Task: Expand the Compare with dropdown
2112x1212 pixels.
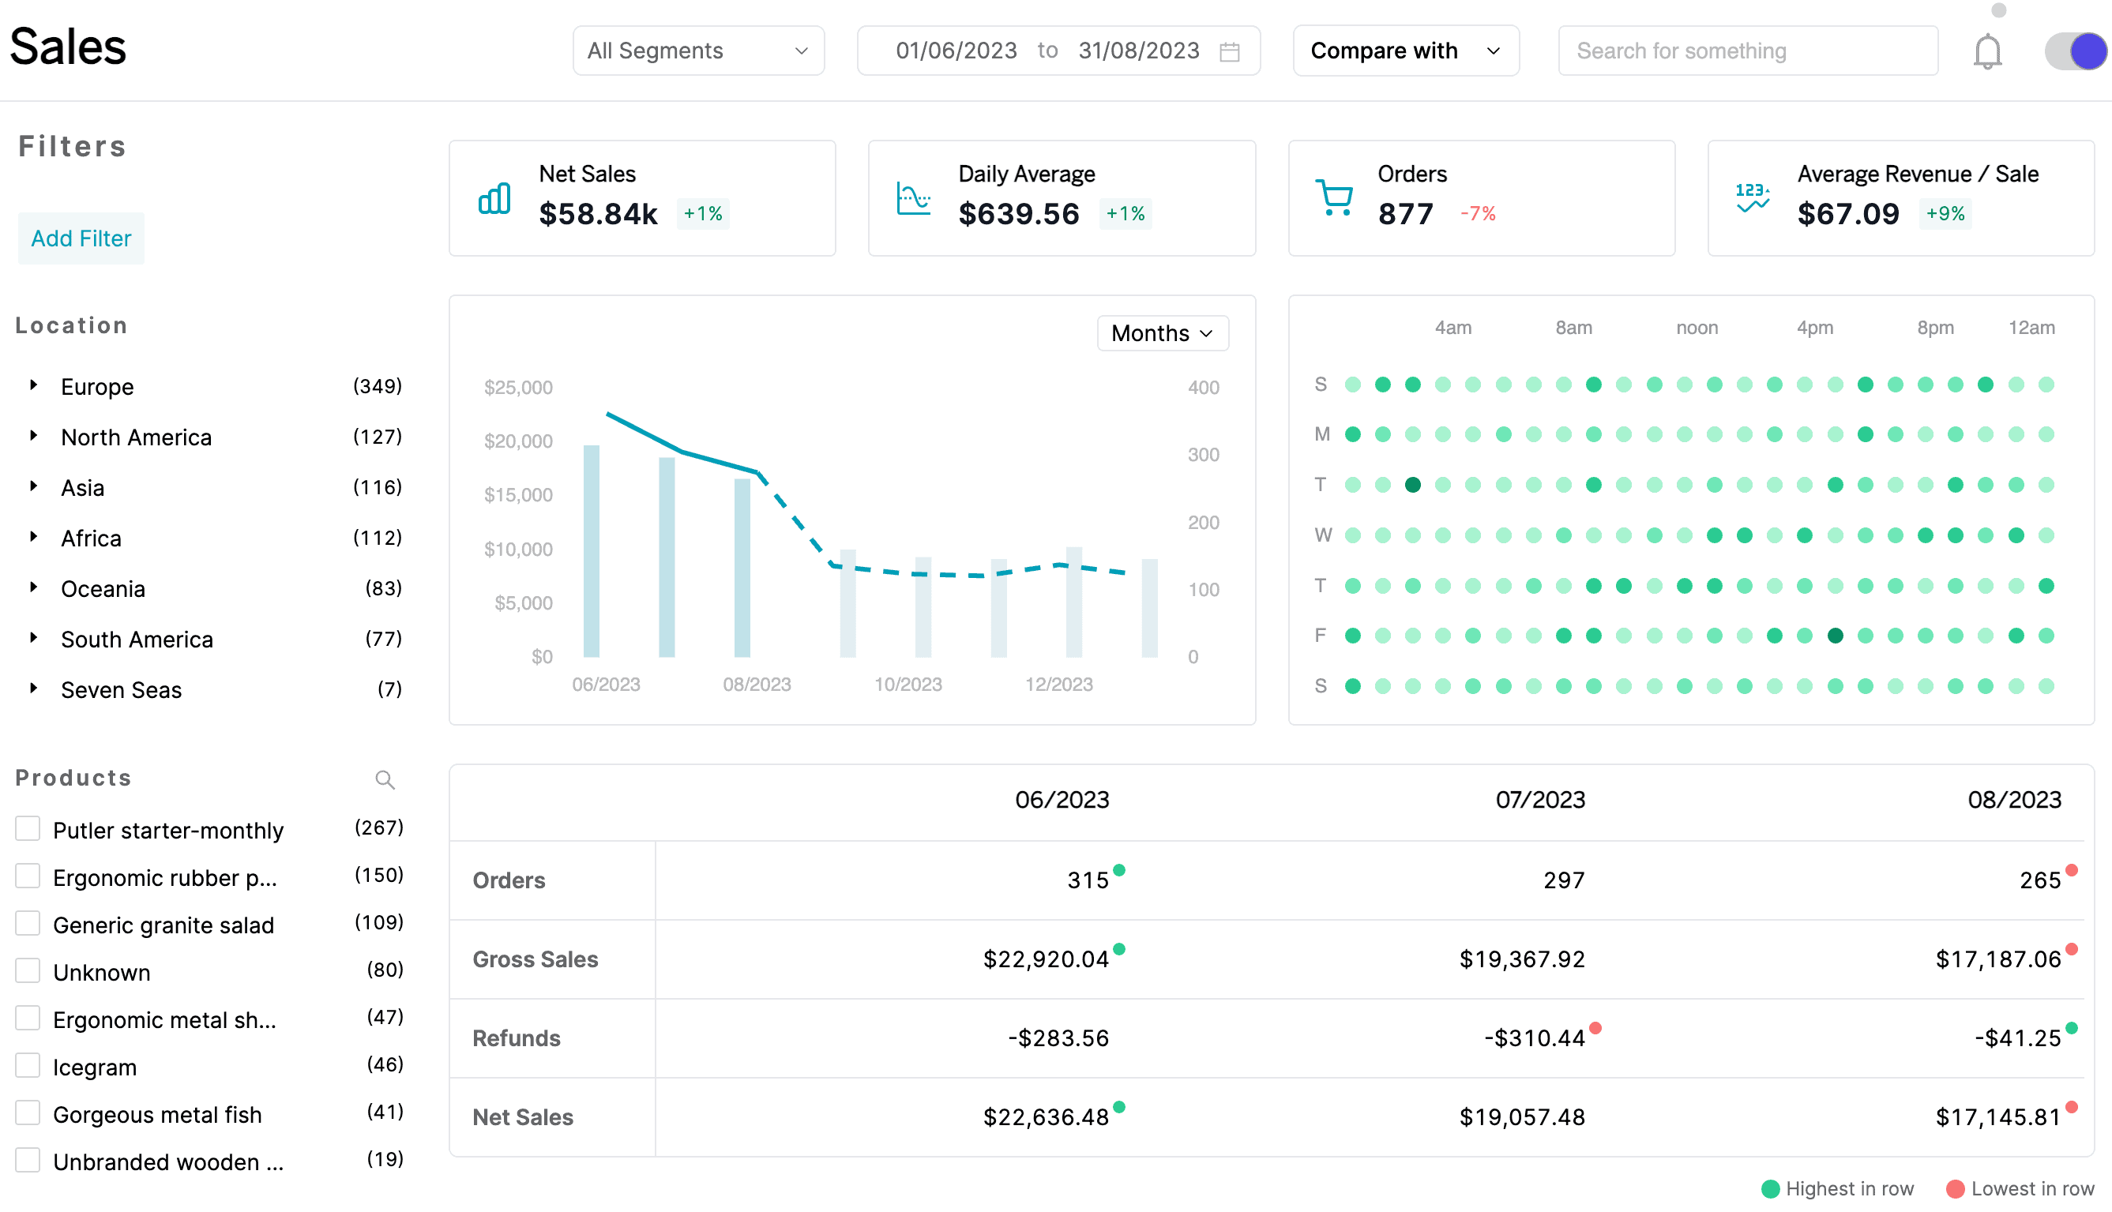Action: pyautogui.click(x=1401, y=49)
